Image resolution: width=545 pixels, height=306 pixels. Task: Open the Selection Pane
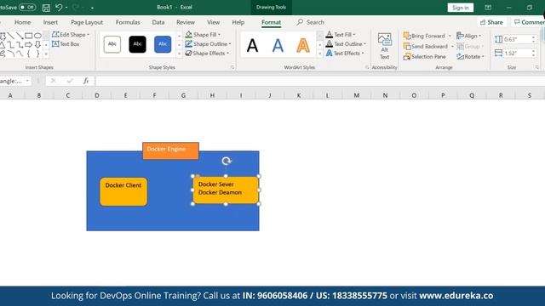click(x=424, y=57)
